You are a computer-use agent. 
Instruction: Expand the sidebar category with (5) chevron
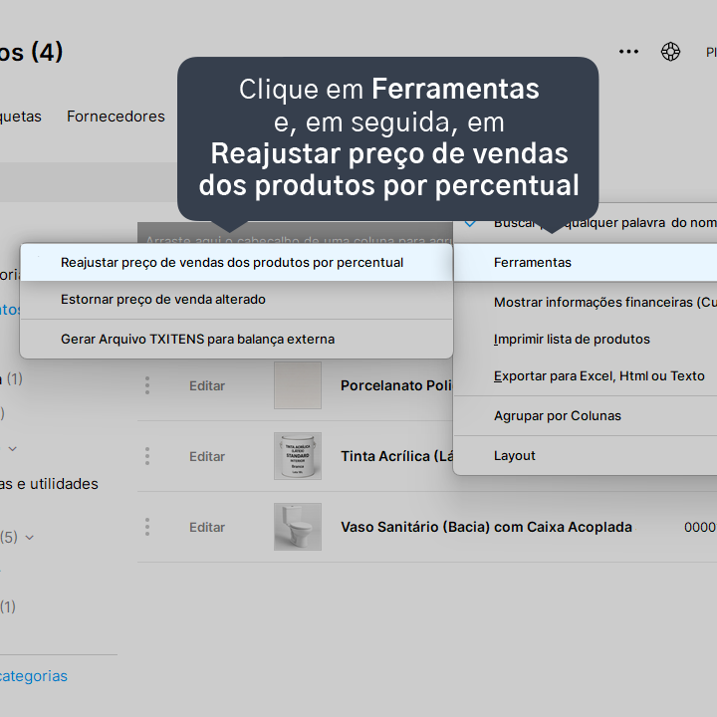[x=29, y=538]
